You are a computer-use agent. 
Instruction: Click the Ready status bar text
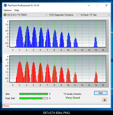pyautogui.click(x=6, y=106)
